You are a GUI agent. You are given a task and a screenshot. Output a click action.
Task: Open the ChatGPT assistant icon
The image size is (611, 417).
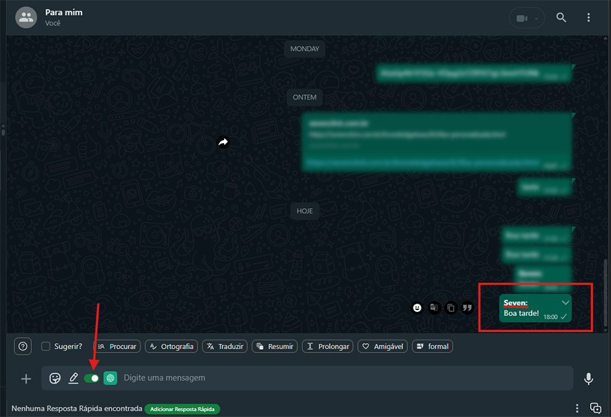pos(110,378)
